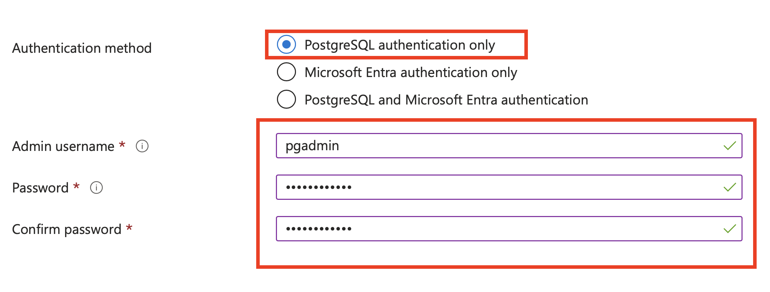Click green checkmark in Confirm password field
770x292 pixels.
(730, 229)
